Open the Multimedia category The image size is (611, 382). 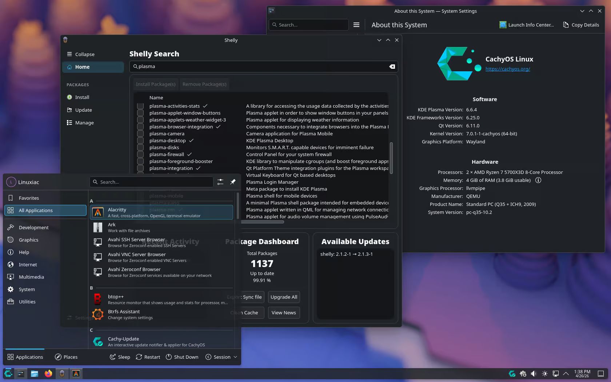[31, 277]
